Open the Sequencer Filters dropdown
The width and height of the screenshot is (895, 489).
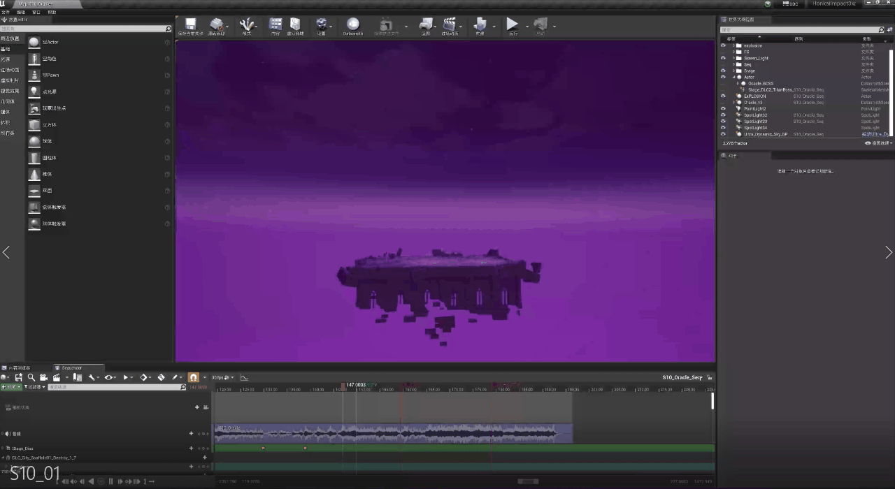tap(35, 386)
